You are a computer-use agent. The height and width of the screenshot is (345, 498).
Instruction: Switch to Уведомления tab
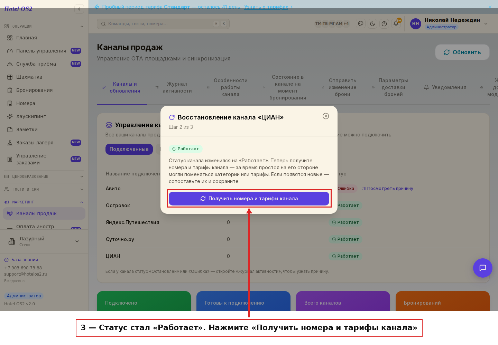pyautogui.click(x=445, y=87)
